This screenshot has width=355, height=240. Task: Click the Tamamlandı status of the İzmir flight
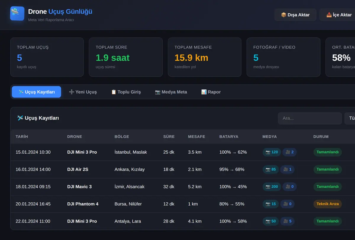point(327,187)
